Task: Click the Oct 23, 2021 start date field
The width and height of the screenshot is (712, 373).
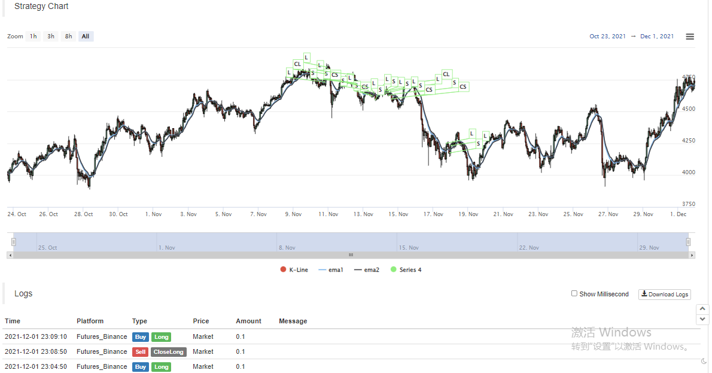Action: pyautogui.click(x=607, y=37)
